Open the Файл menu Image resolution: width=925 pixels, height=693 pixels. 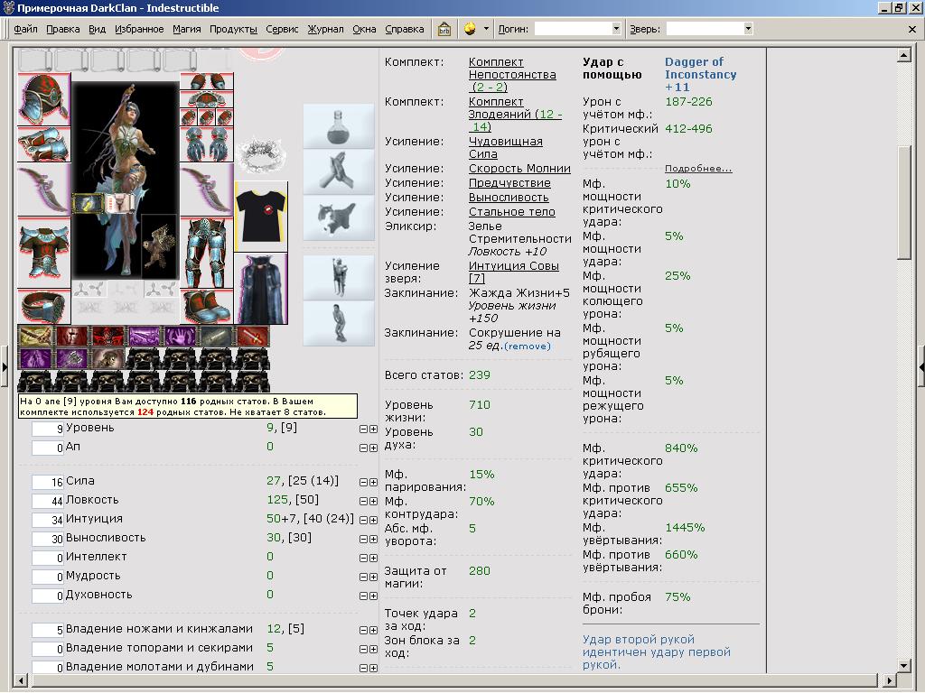coord(25,29)
